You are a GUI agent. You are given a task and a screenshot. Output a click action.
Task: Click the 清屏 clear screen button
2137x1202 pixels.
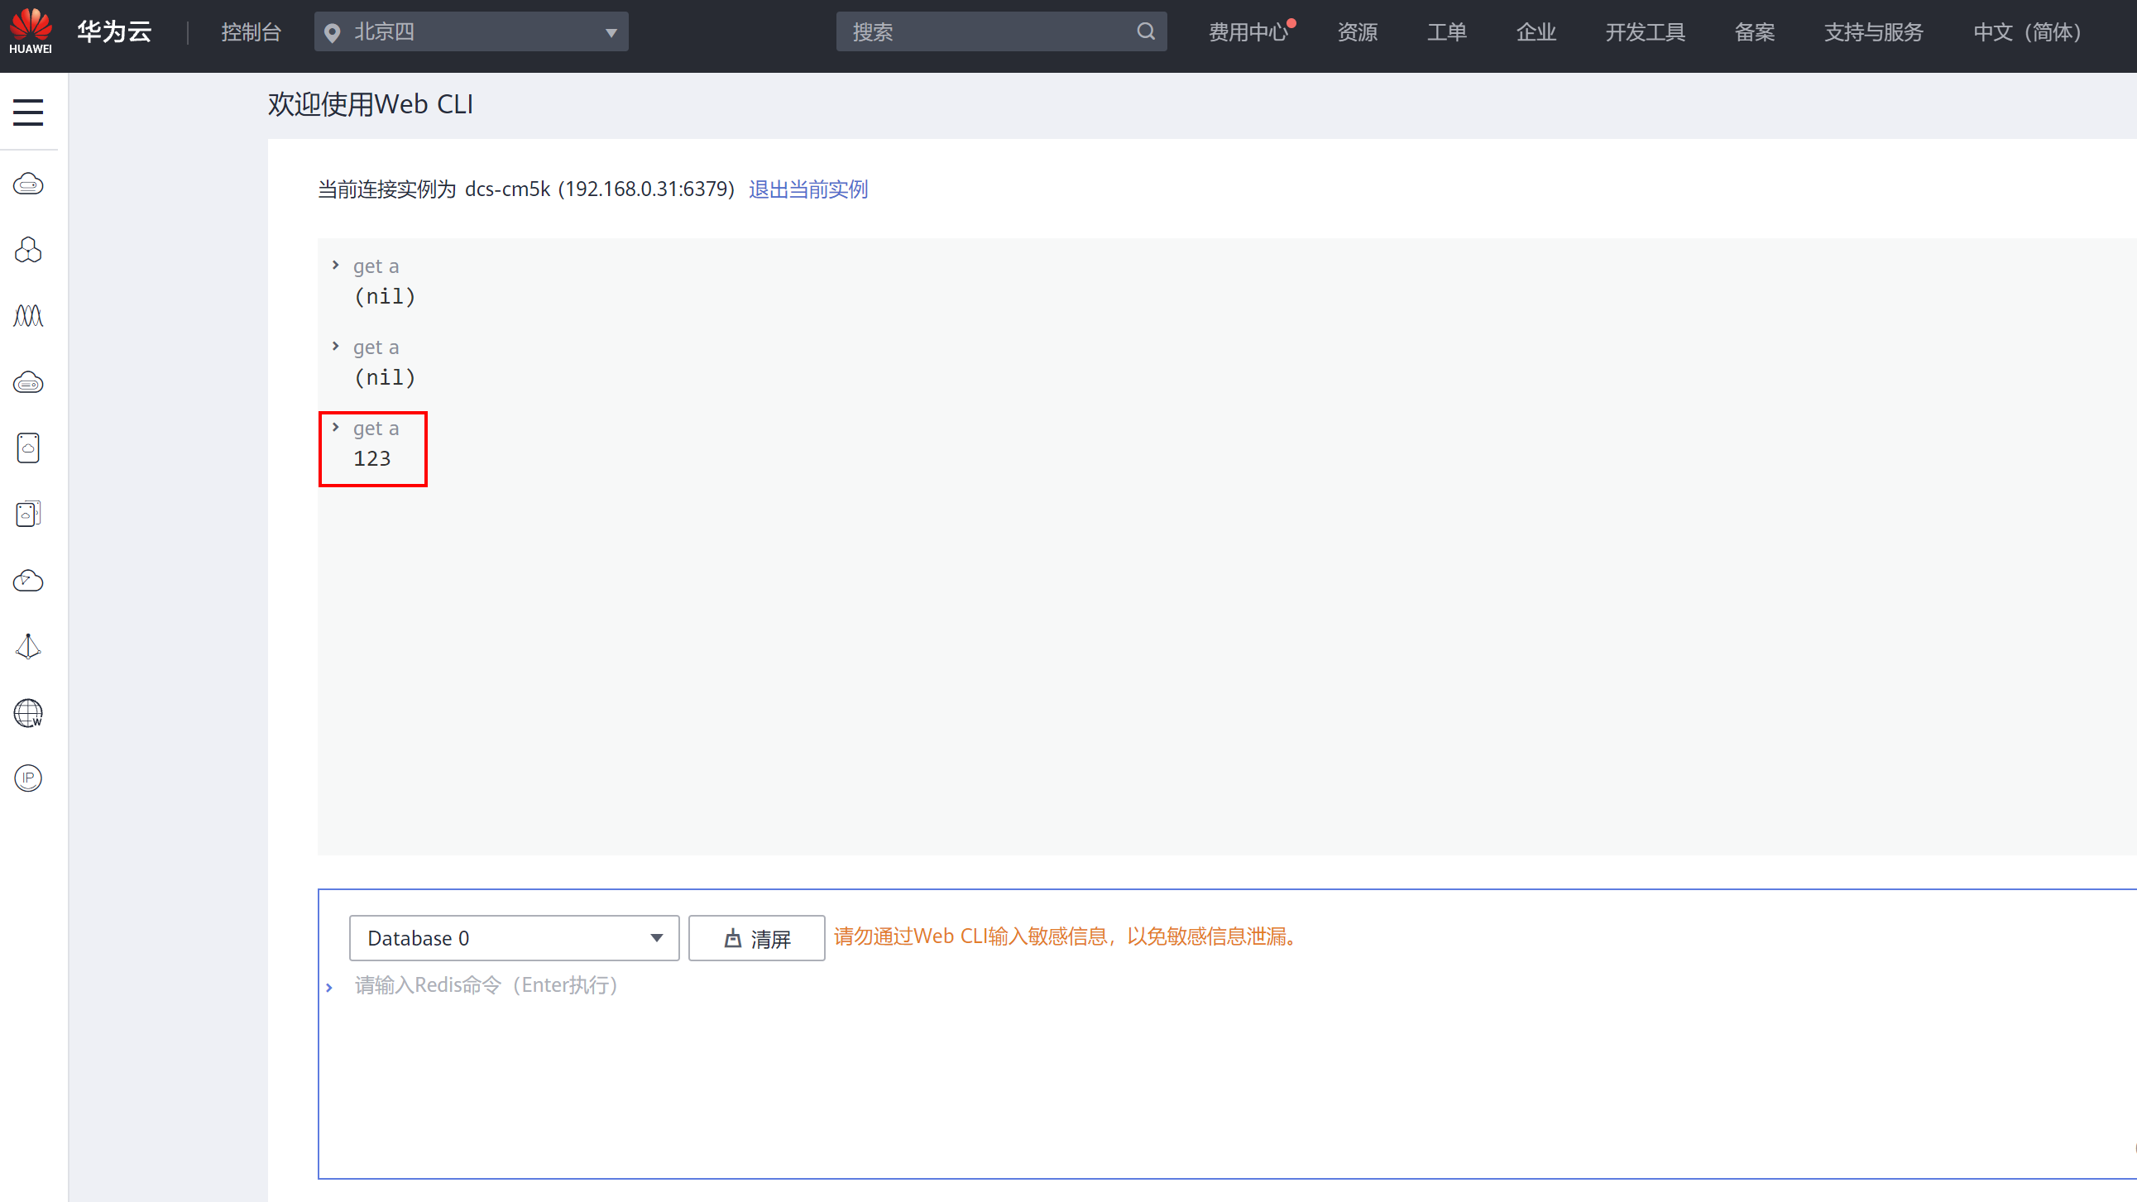(756, 938)
